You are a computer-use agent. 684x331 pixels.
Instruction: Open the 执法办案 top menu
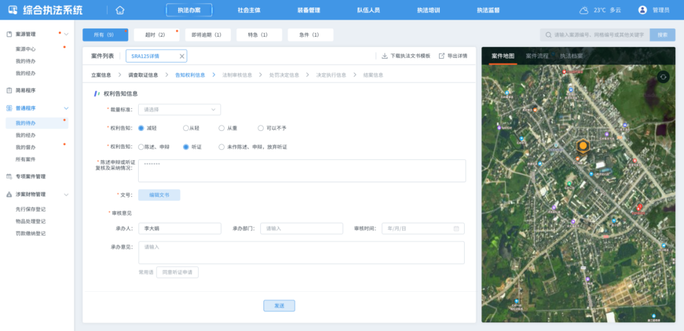[x=189, y=10]
